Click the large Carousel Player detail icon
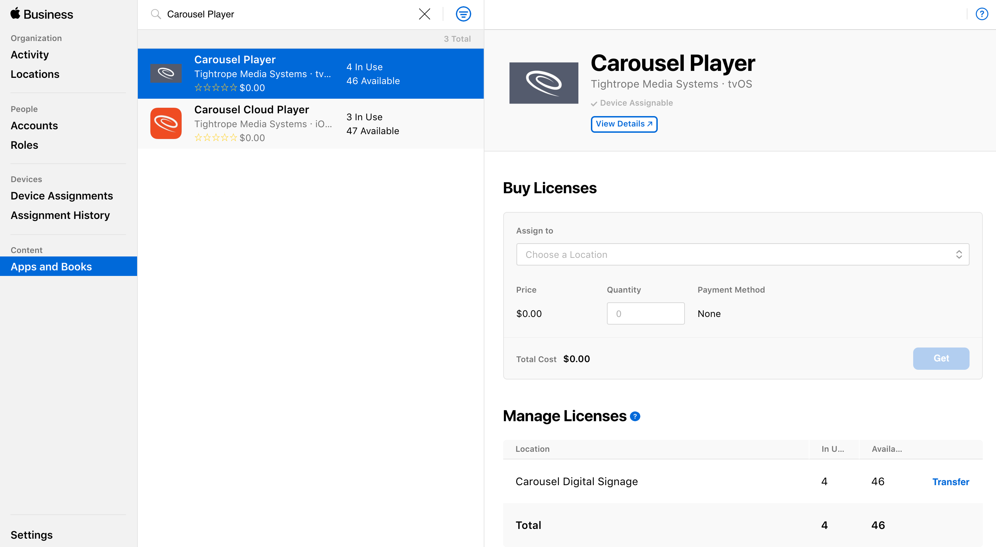The width and height of the screenshot is (996, 547). coord(544,83)
